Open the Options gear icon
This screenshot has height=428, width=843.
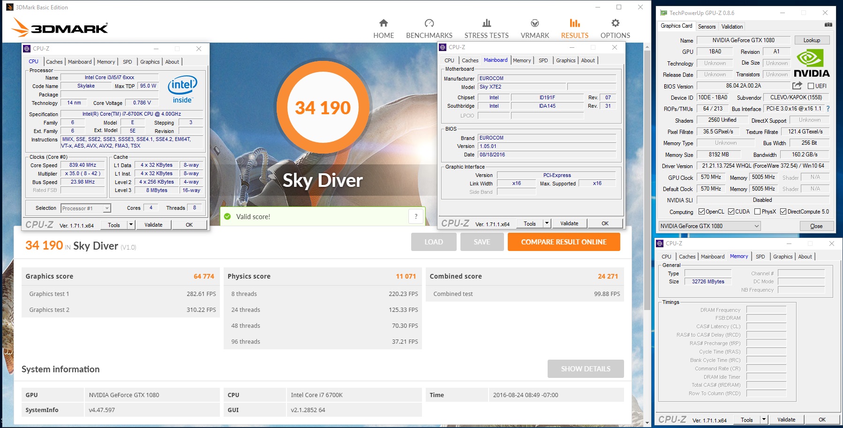point(615,23)
